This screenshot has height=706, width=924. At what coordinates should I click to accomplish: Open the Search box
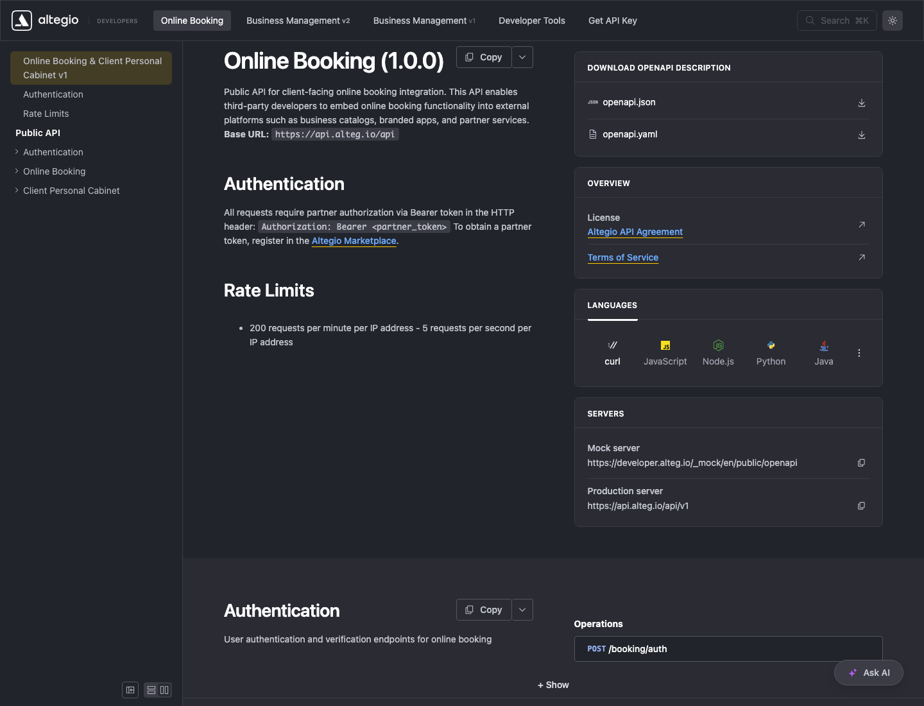[x=837, y=21]
